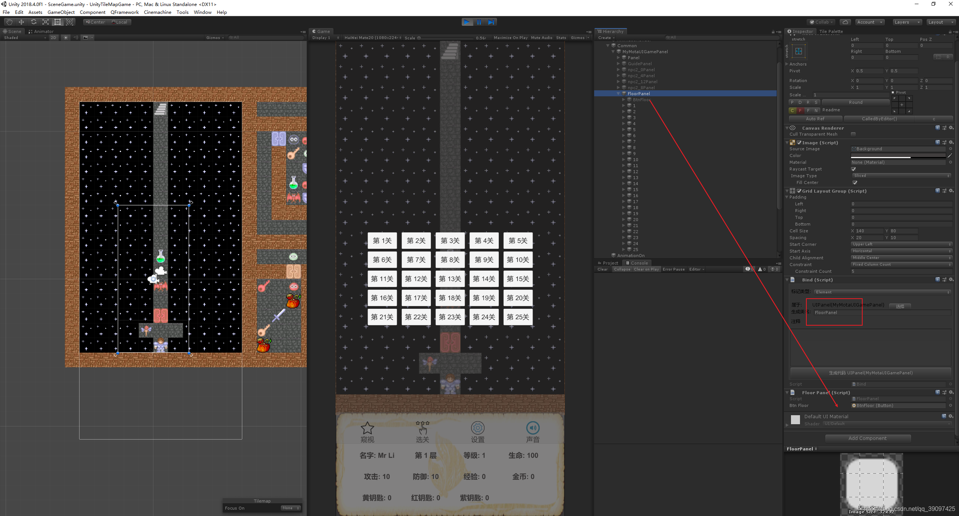This screenshot has height=516, width=959.
Task: Click the Step frame button
Action: (x=491, y=22)
